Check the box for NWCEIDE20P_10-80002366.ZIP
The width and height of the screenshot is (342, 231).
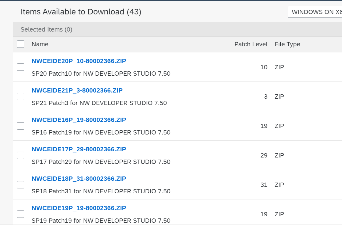[21, 67]
